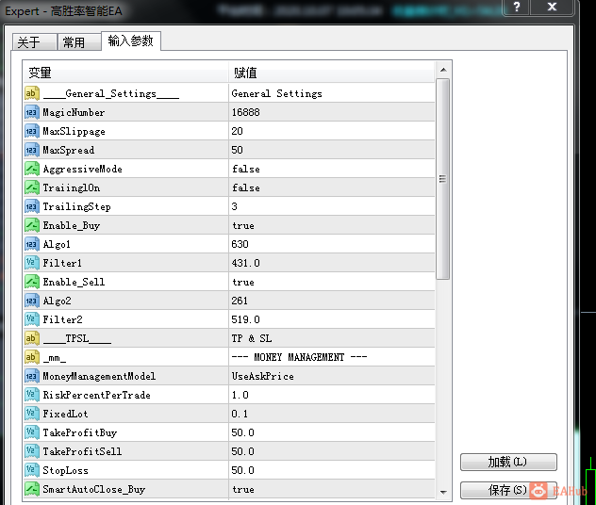
Task: Select the Algo1 value 630
Action: [x=332, y=244]
